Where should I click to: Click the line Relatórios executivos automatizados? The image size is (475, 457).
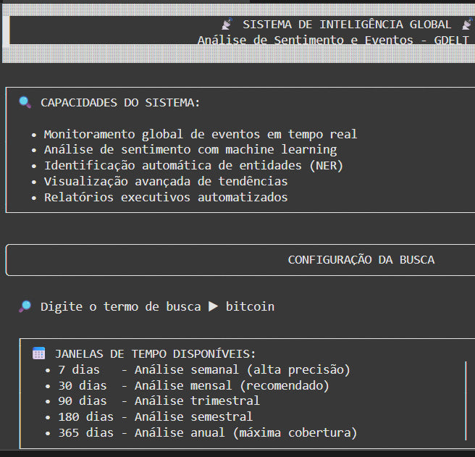(166, 197)
